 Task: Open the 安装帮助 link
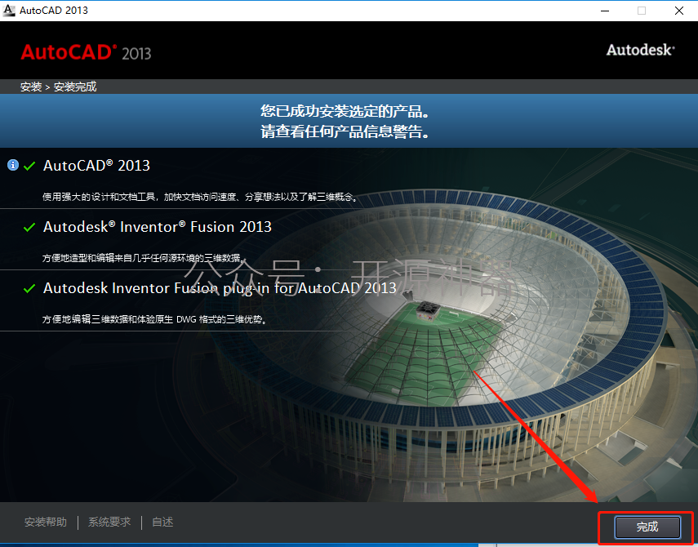pos(46,522)
